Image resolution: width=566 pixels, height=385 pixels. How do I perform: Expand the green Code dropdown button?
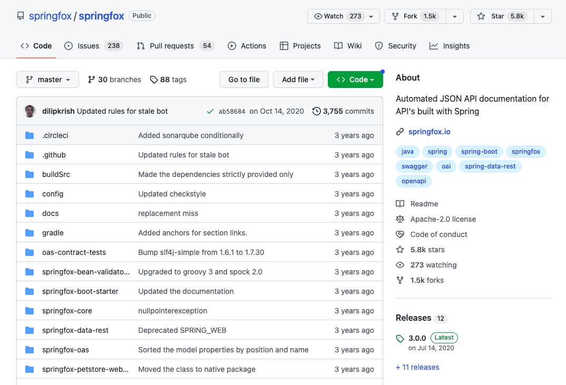click(x=355, y=80)
